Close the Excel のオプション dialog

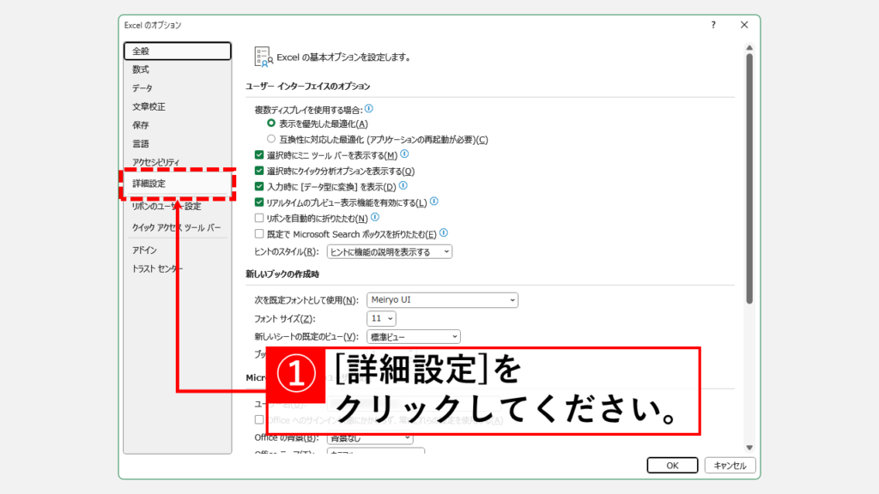click(744, 25)
